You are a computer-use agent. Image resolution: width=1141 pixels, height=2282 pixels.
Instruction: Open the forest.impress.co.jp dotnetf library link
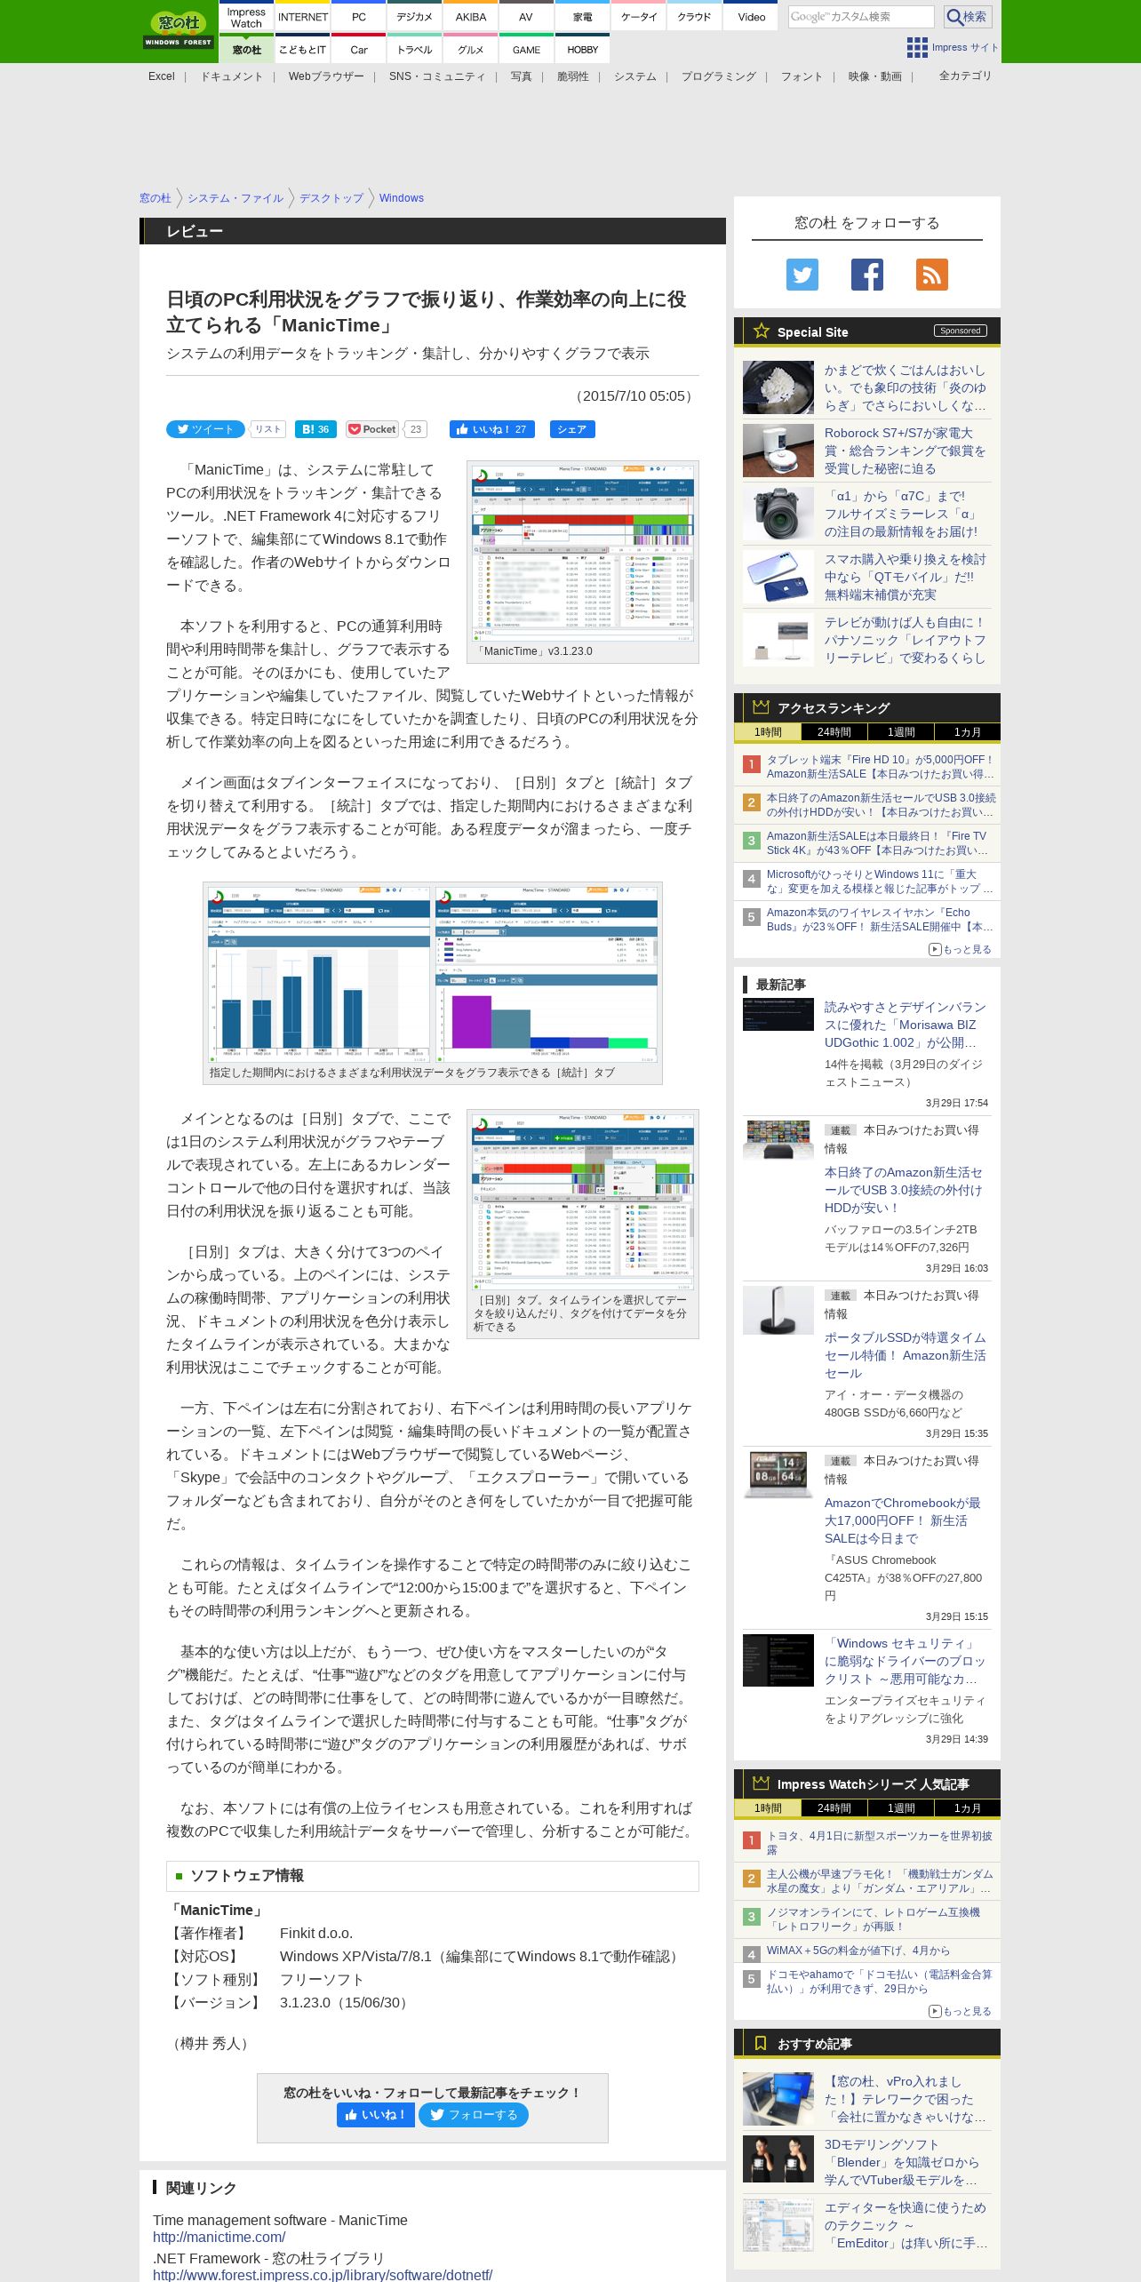tap(323, 2275)
